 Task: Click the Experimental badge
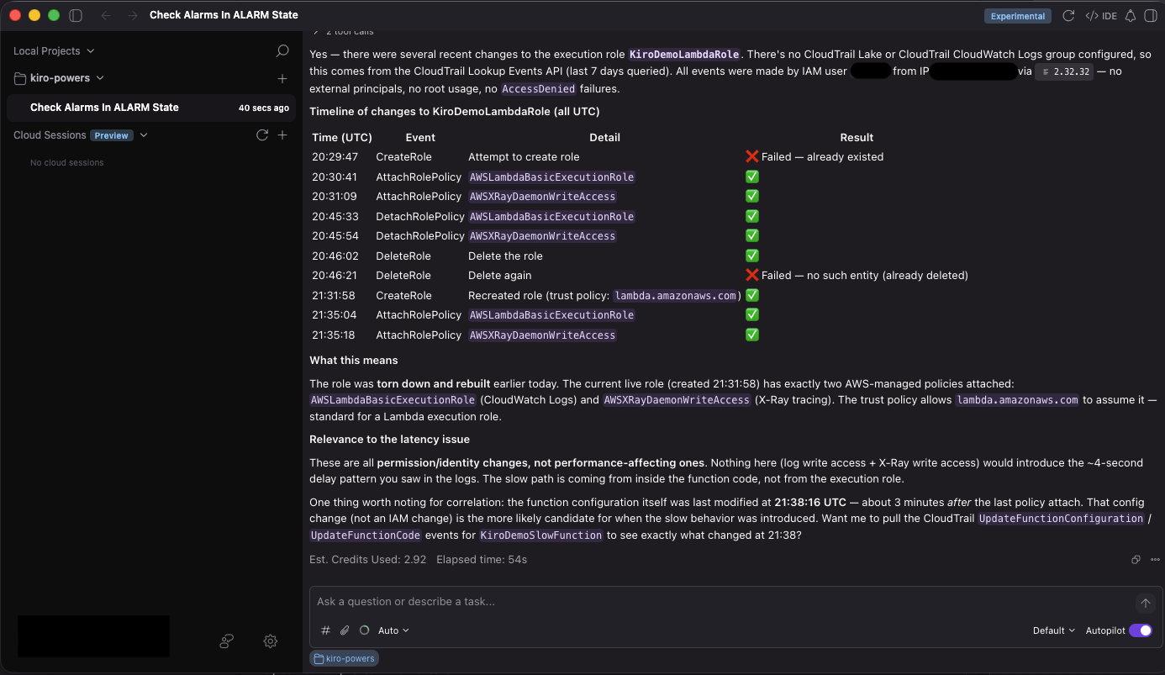1018,16
